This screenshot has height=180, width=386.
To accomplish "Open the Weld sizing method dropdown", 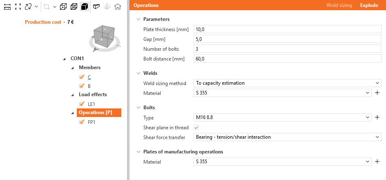I will tap(288, 83).
